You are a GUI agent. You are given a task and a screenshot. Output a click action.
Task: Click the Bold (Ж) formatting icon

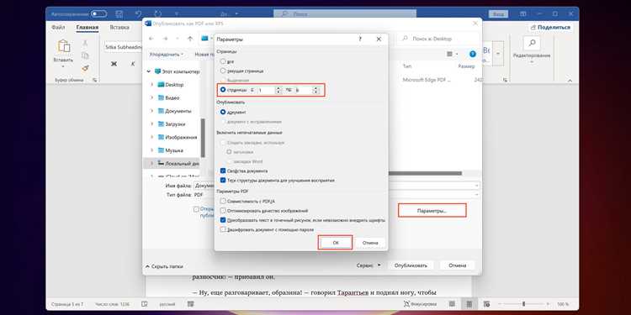pyautogui.click(x=114, y=64)
